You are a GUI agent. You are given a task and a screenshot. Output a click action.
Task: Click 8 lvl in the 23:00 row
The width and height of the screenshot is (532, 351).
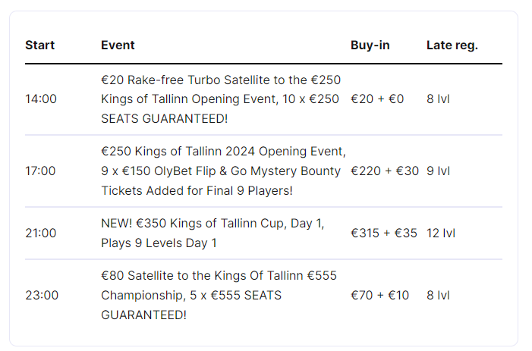pyautogui.click(x=438, y=296)
